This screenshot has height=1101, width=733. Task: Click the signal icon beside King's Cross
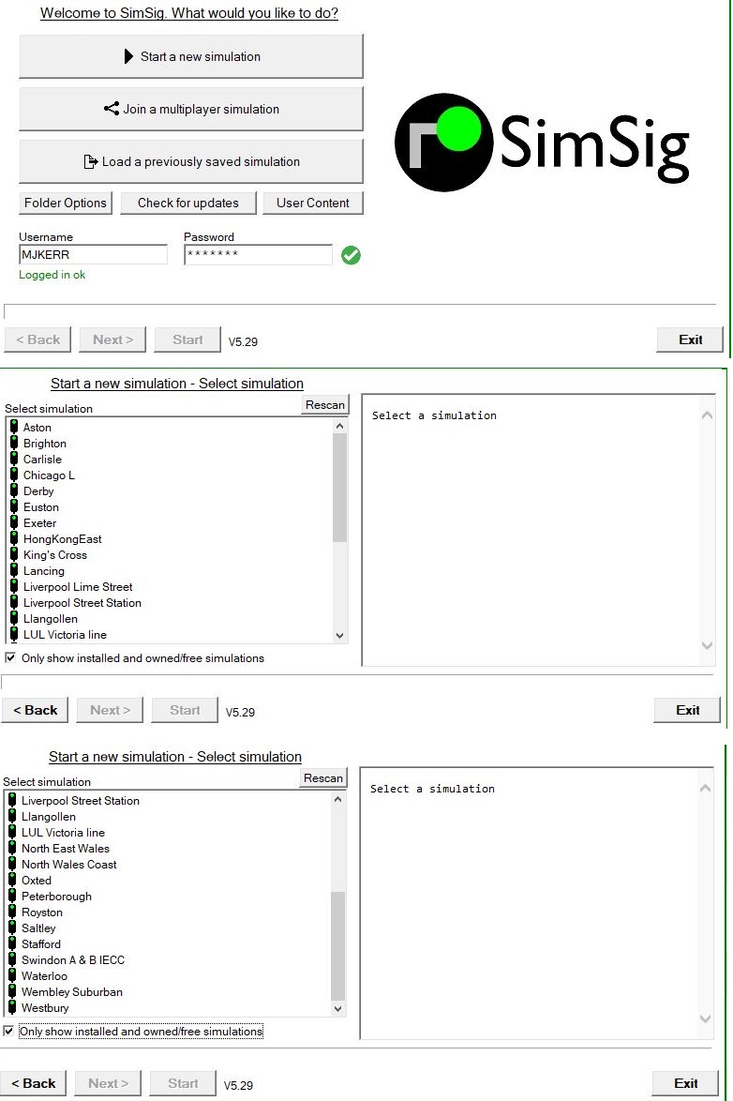pyautogui.click(x=14, y=554)
